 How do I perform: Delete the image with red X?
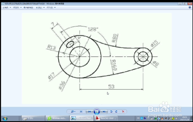tap(123, 111)
